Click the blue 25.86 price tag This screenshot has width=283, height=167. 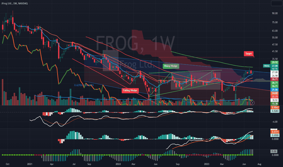coord(274,90)
